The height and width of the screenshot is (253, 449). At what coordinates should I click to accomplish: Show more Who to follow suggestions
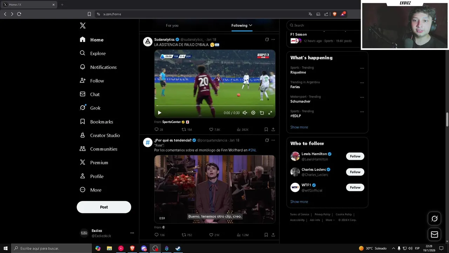(x=299, y=202)
